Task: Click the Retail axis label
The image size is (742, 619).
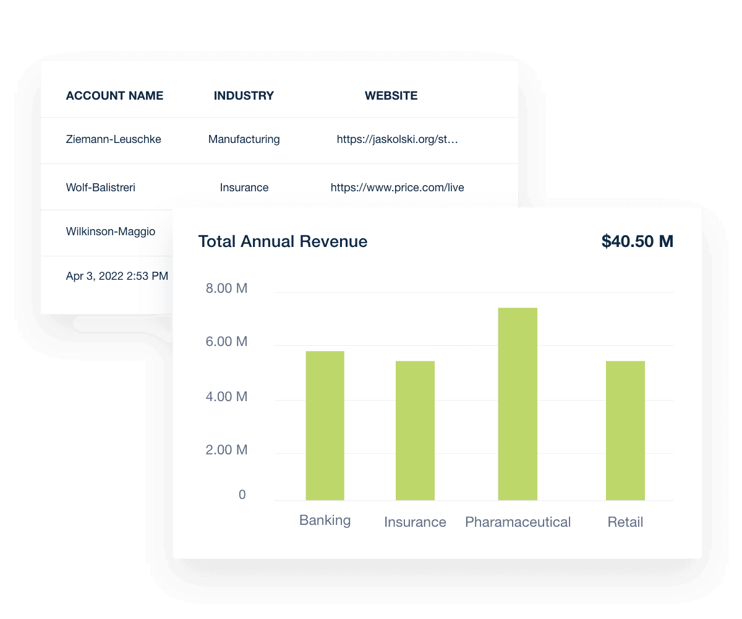Action: pyautogui.click(x=625, y=522)
